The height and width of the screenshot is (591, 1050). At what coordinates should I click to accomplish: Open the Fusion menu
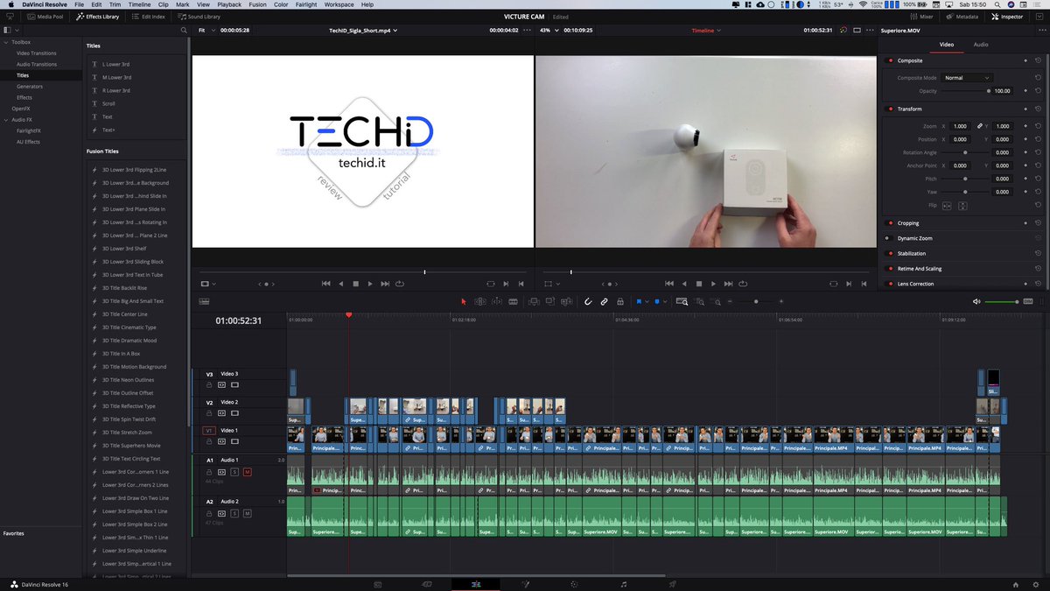tap(257, 4)
